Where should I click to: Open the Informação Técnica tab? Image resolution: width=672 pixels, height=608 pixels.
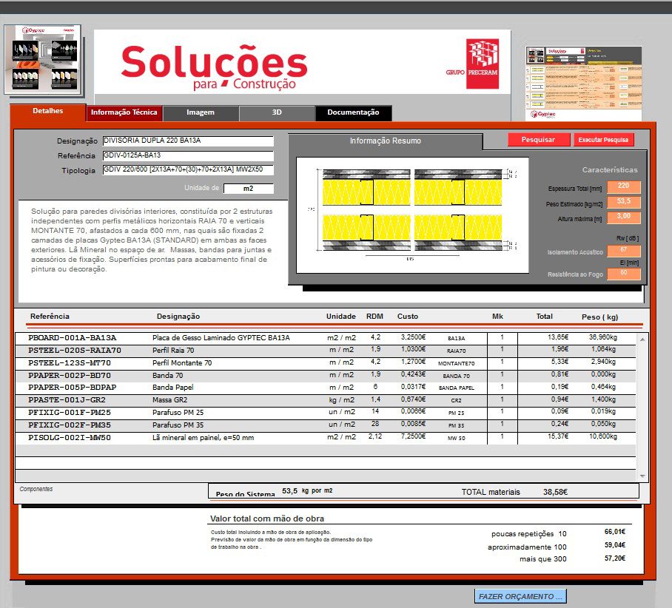(x=124, y=112)
